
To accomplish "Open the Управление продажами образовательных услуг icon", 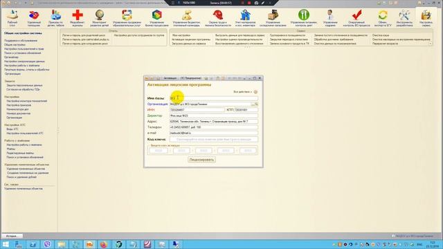I will click(x=127, y=18).
